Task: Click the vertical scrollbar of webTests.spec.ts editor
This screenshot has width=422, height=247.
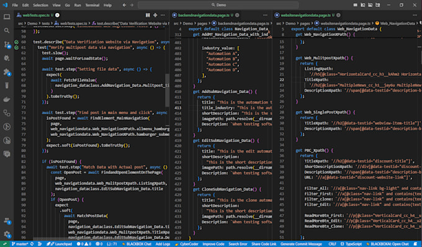Action: pos(168,90)
